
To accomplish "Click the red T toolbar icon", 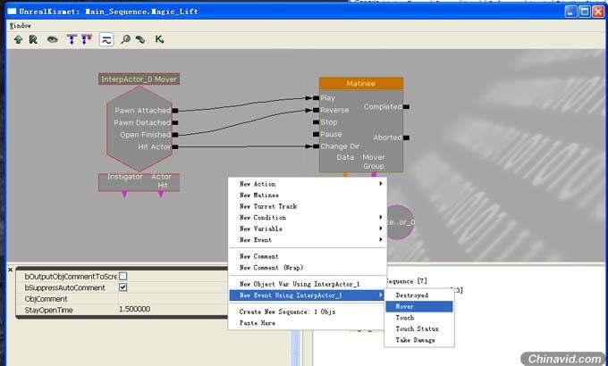I will [87, 39].
